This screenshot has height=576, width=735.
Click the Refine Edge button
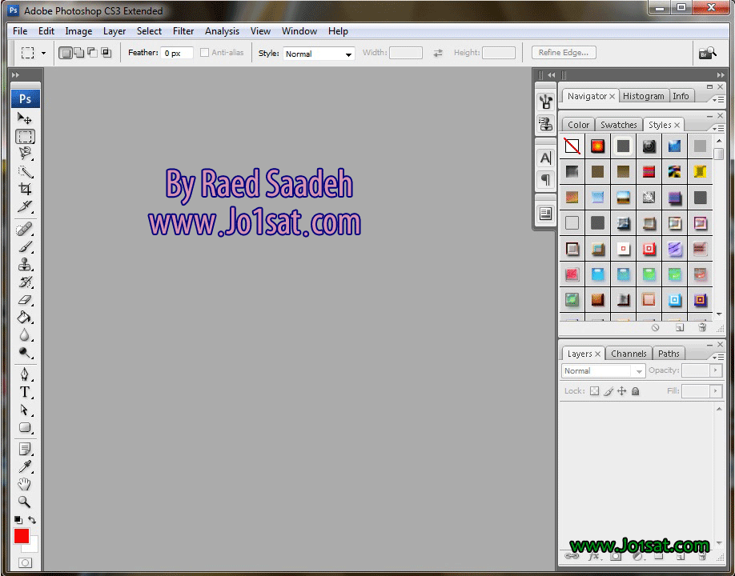click(564, 53)
